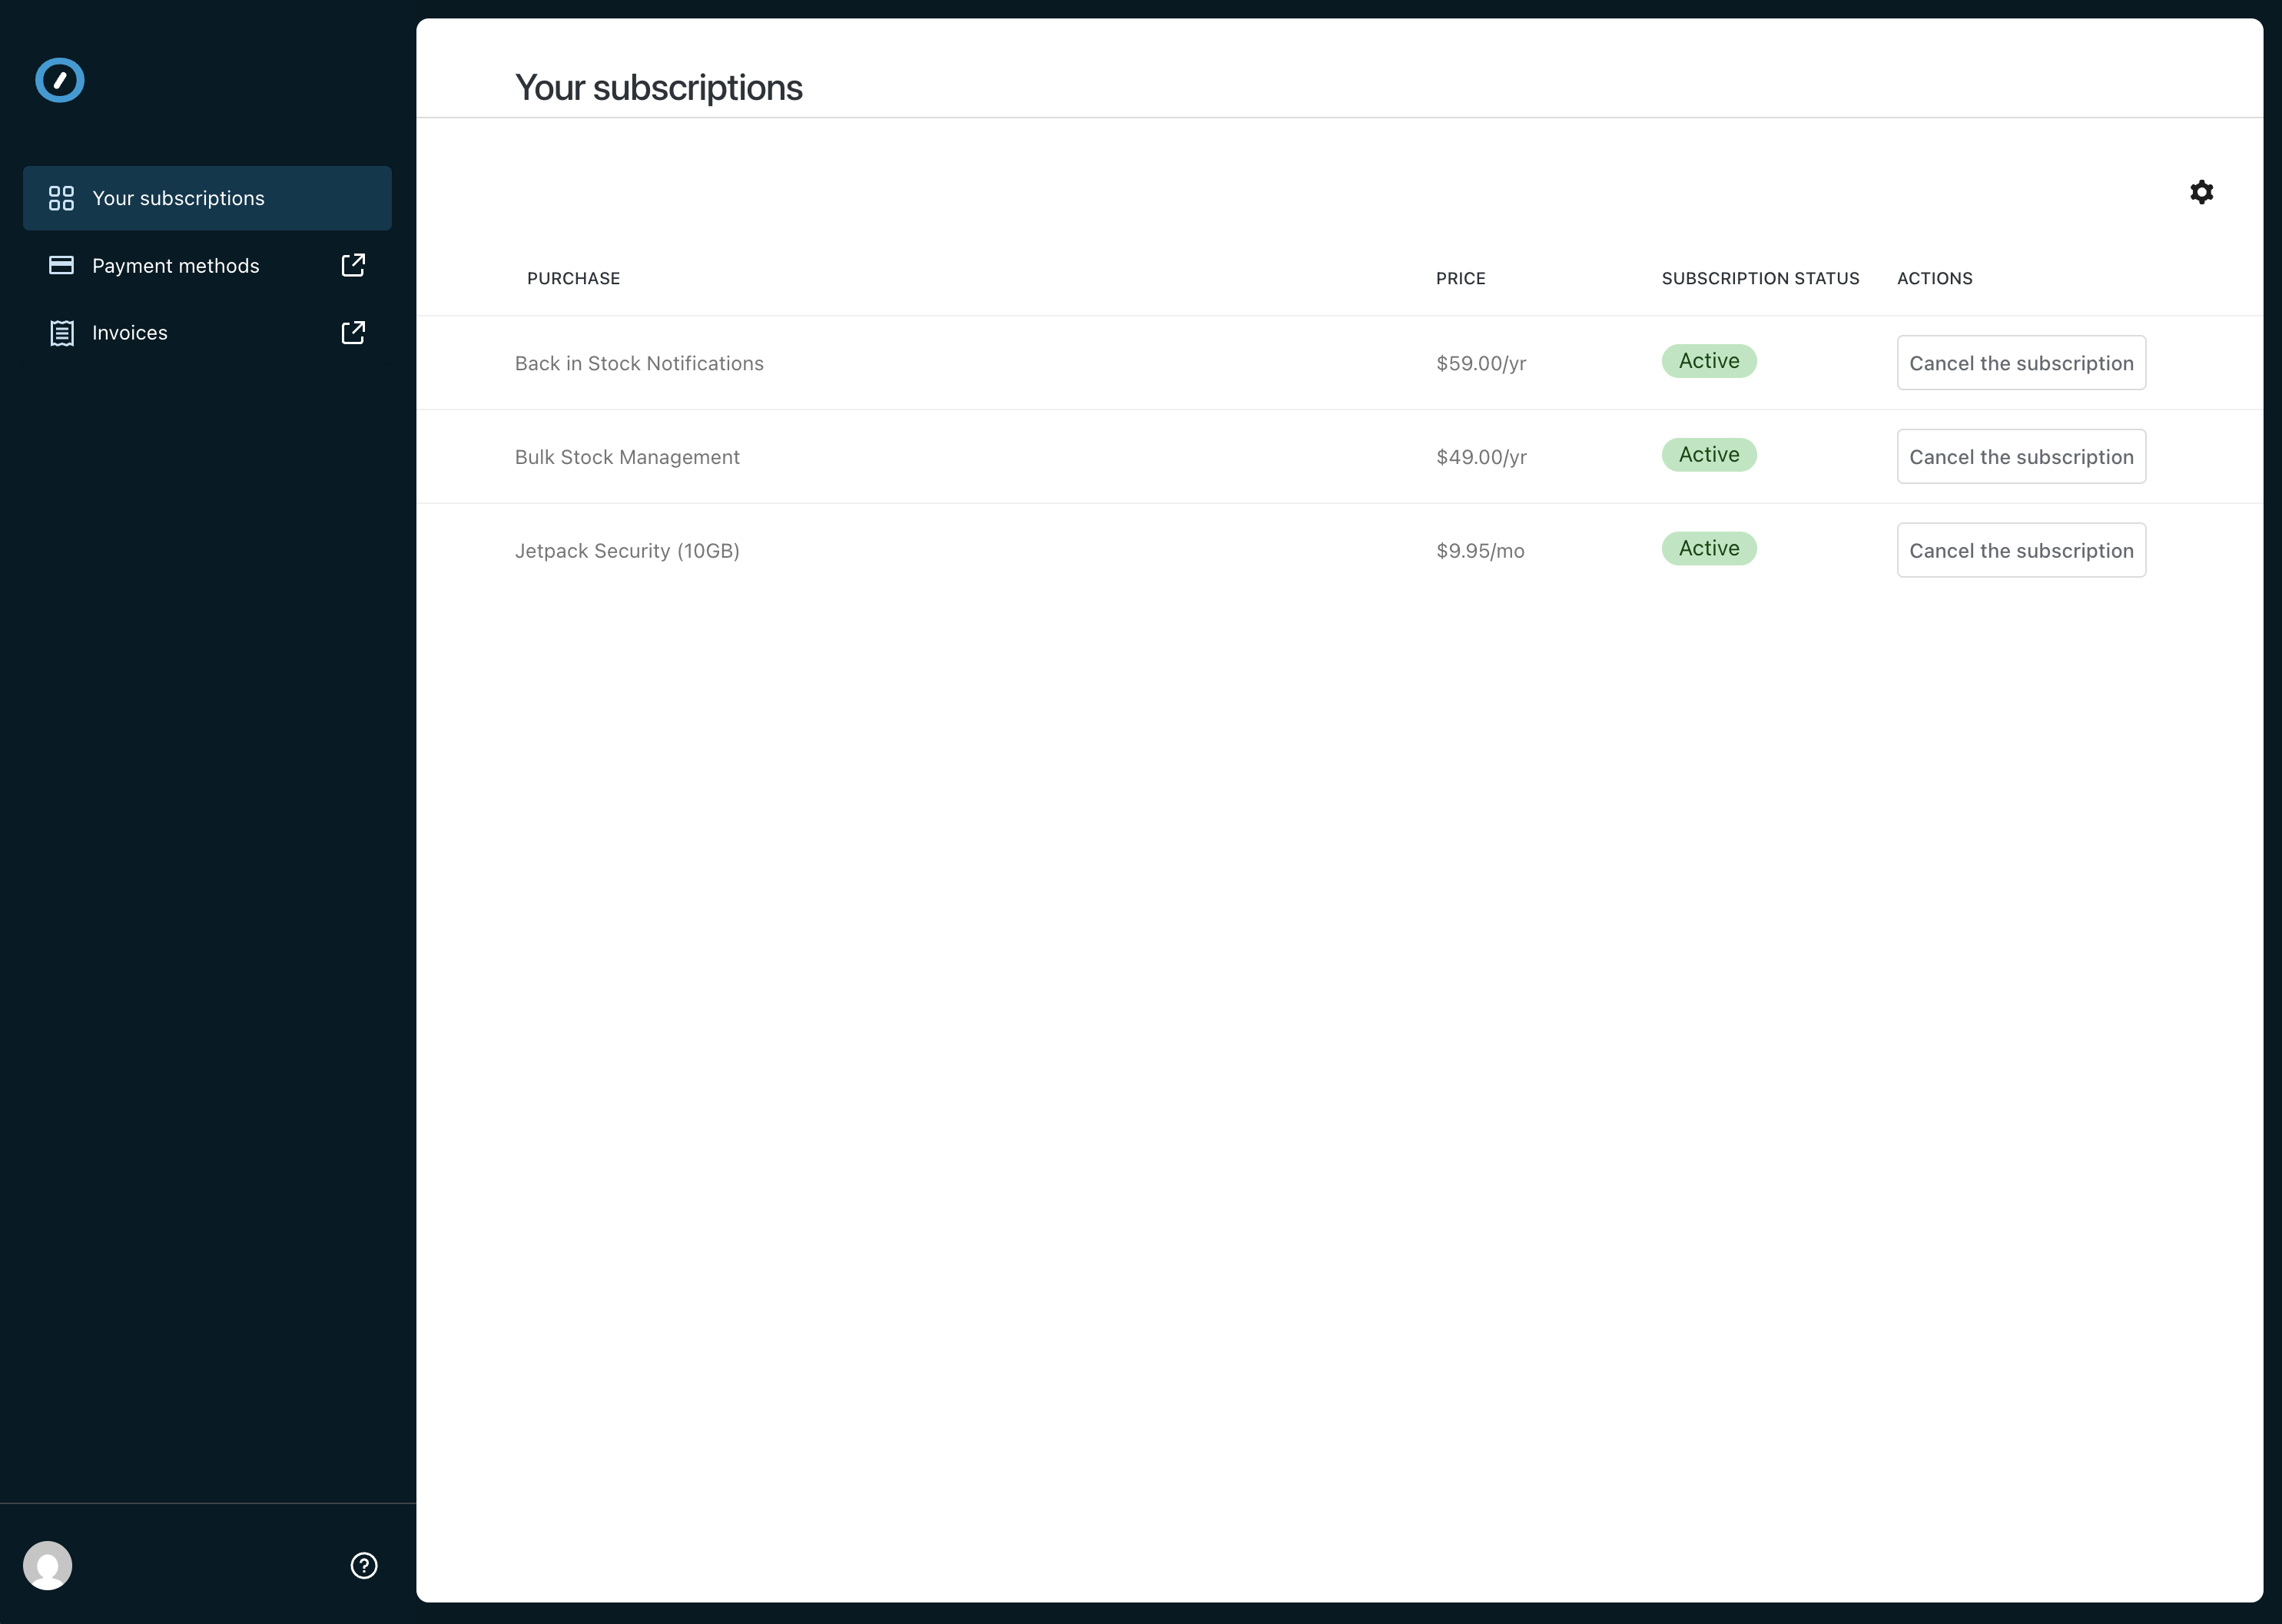Cancel the Back in Stock Notifications subscription
The width and height of the screenshot is (2282, 1624).
tap(2020, 363)
